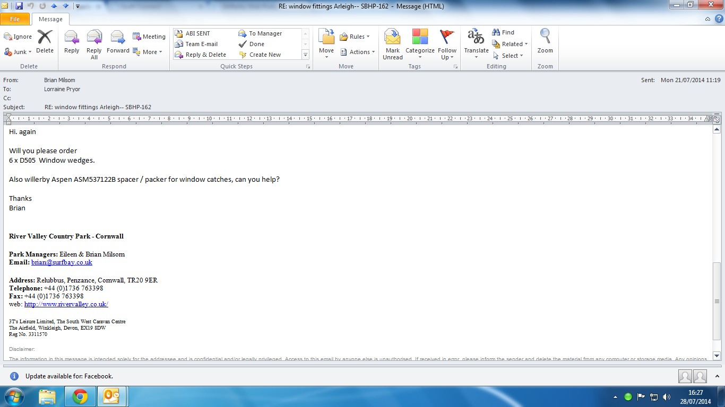Click the first People Pane contact photo
The width and height of the screenshot is (725, 407).
coord(685,376)
